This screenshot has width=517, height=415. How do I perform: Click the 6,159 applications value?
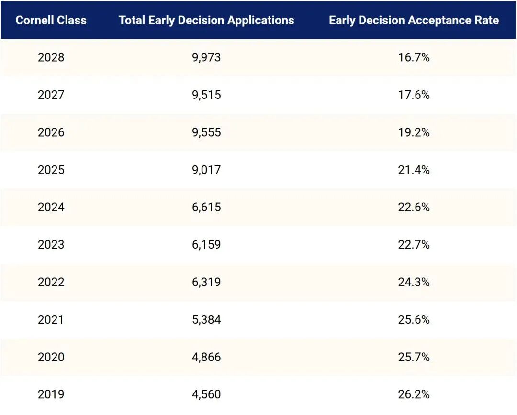coord(206,245)
